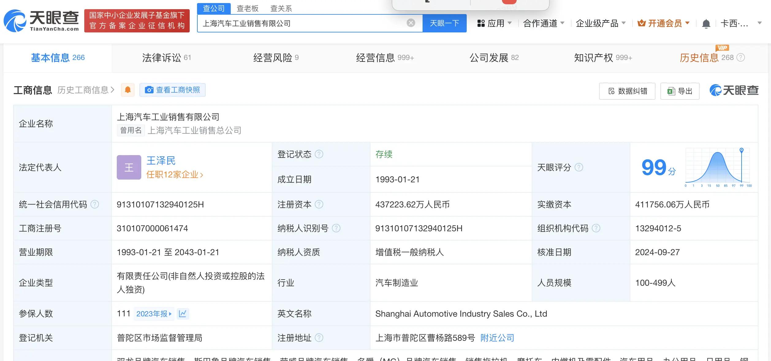Screen dimensions: 771x361
Task: Click help icon beside 历史信息 tab
Action: coord(741,58)
